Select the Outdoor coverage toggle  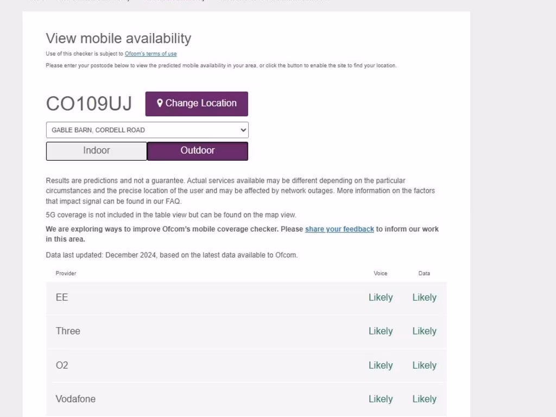point(198,151)
